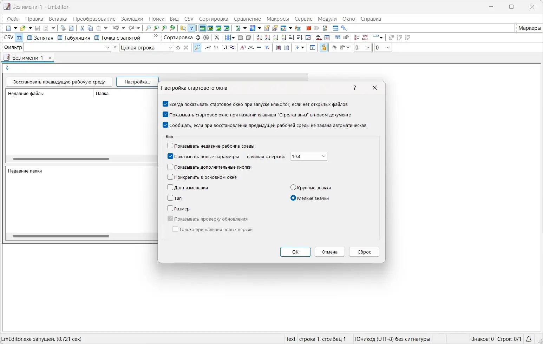This screenshot has width=543, height=344.
Task: Open the 'Файл' menu
Action: pos(13,19)
